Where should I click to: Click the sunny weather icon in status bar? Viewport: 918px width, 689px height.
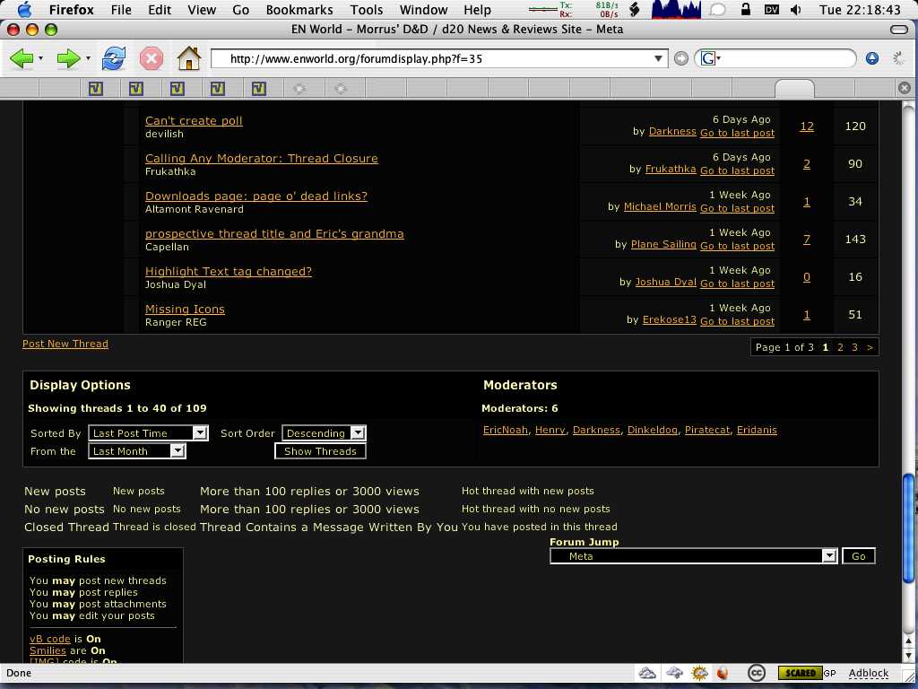(x=699, y=673)
